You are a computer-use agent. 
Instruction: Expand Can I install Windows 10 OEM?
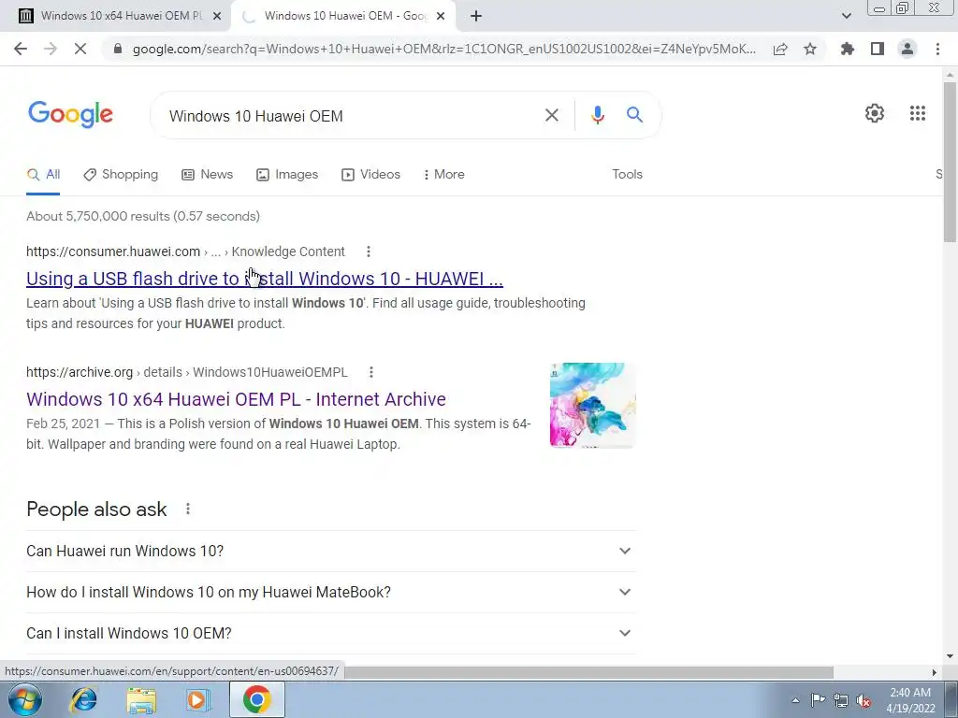click(x=331, y=633)
